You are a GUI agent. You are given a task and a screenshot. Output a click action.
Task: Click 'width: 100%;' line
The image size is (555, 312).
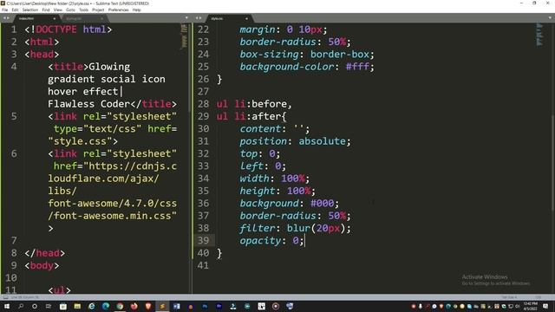pyautogui.click(x=275, y=179)
